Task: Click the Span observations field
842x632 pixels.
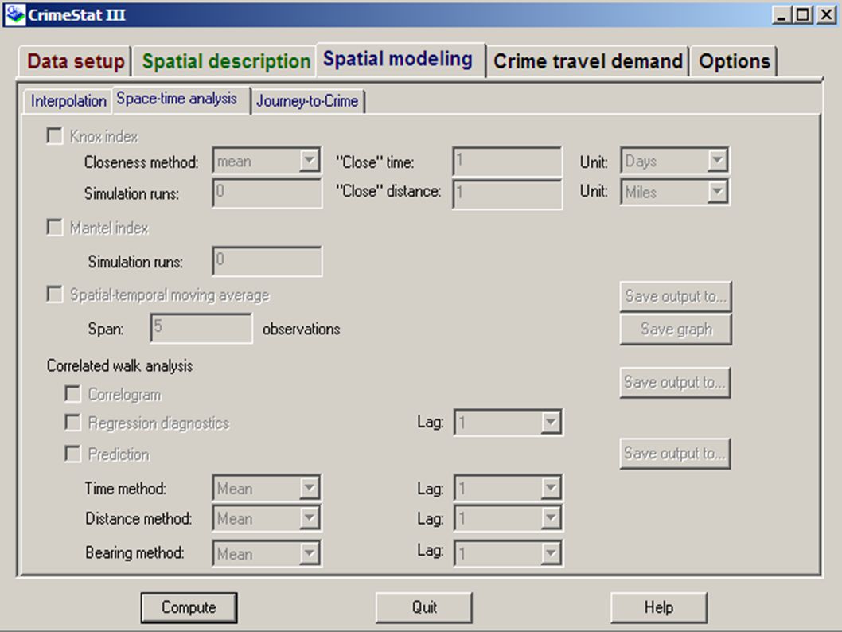Action: click(x=201, y=328)
